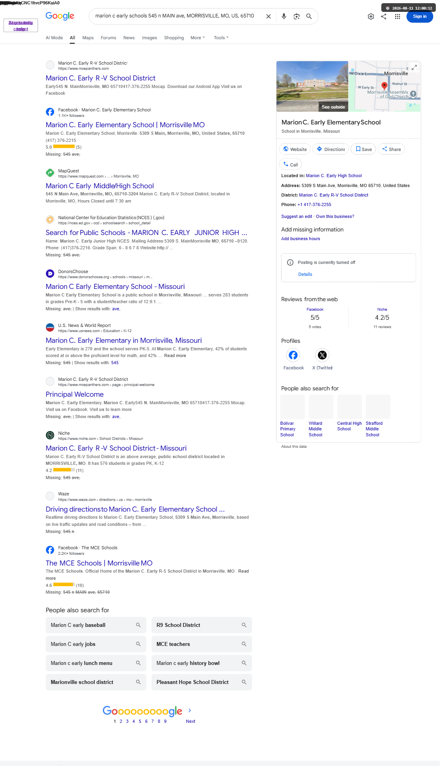
Task: Click search icon for Marion C early baseball
Action: pos(138,625)
